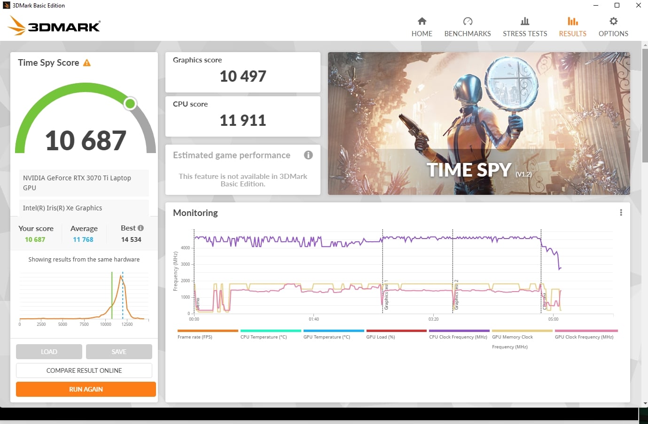Open the Monitoring panel three-dot menu
Image resolution: width=648 pixels, height=424 pixels.
[x=621, y=213]
